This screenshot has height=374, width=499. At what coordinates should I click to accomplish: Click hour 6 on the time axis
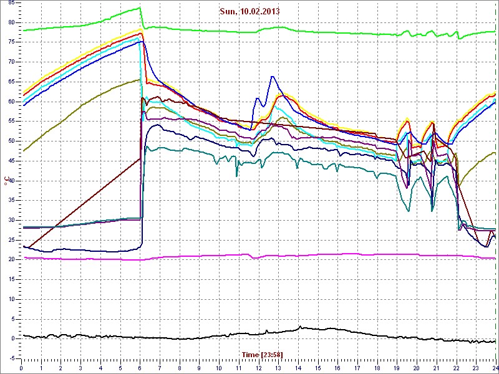click(x=140, y=368)
